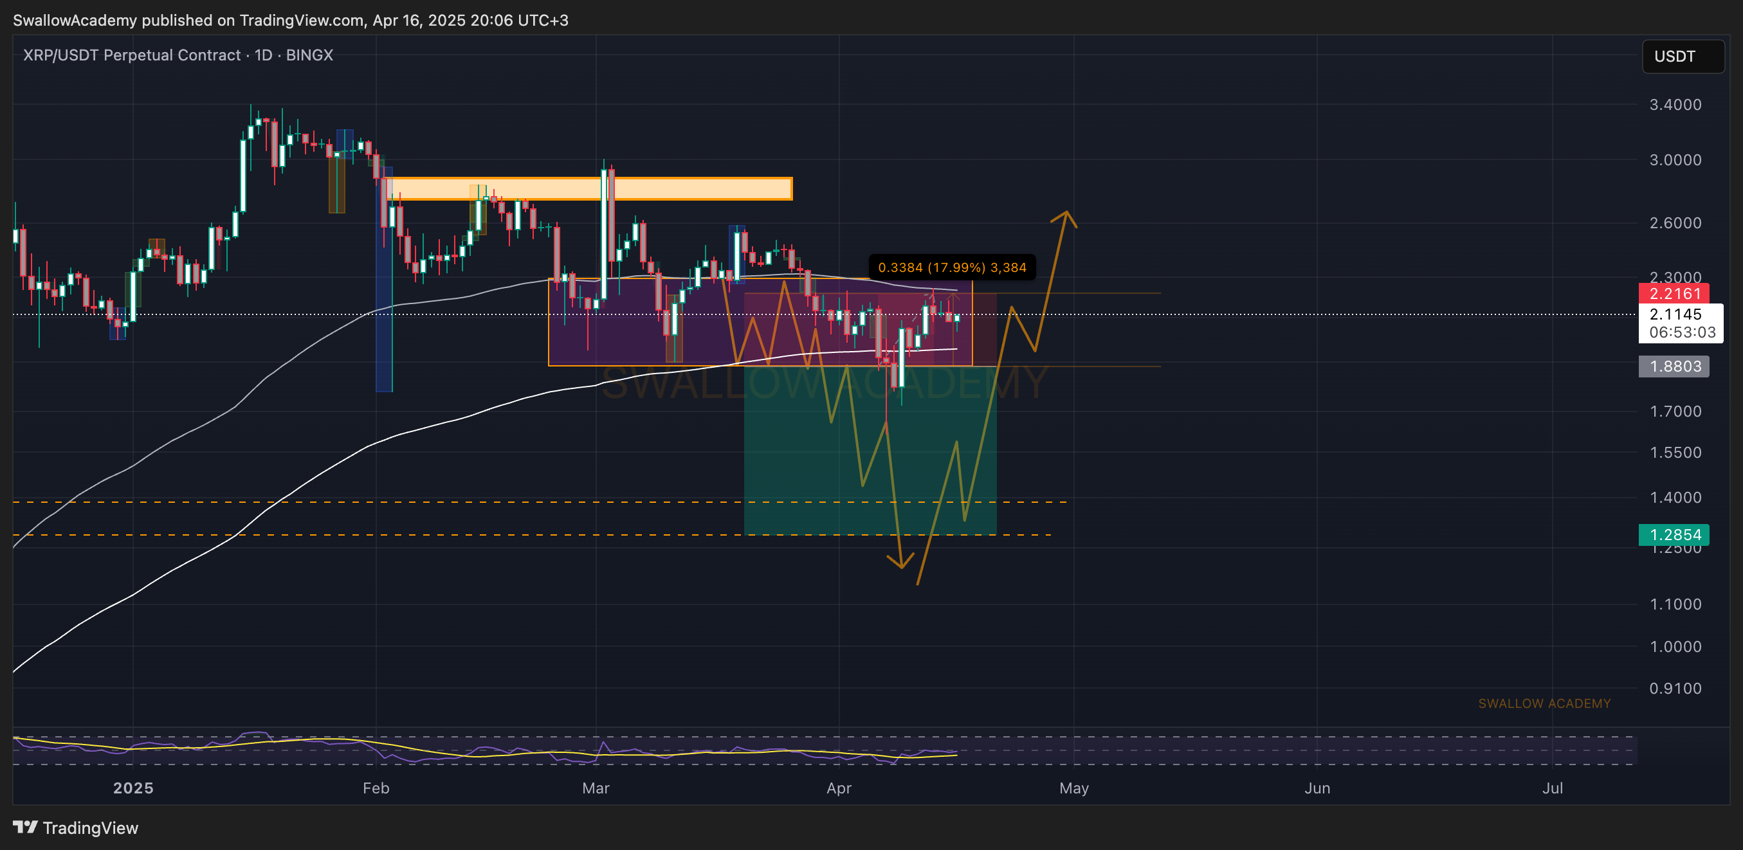The width and height of the screenshot is (1743, 850).
Task: Select the red 2.2161 price label
Action: coord(1674,293)
